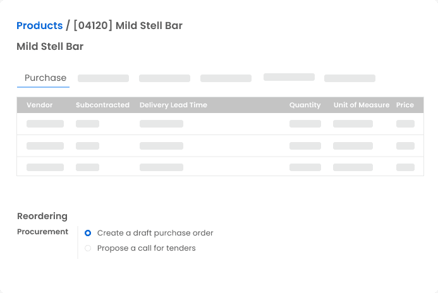Click the Quantity column header
Screen dimensions: 438x293
pos(305,105)
